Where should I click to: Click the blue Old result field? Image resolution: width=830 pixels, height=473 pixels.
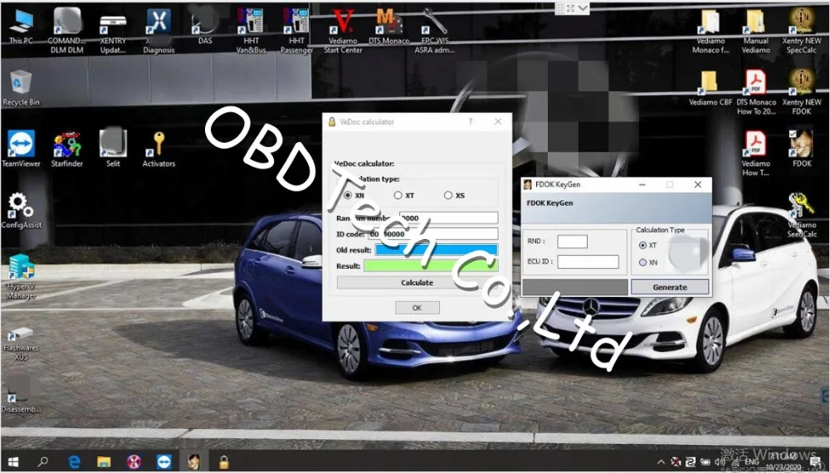(437, 250)
